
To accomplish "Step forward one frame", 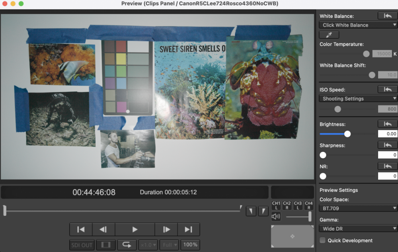I will point(166,229).
